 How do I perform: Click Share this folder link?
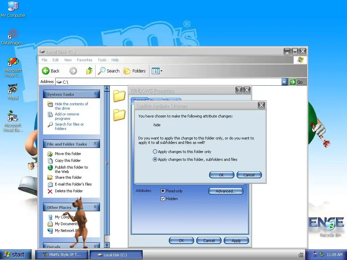68,177
